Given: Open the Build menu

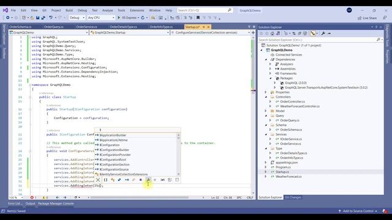Looking at the screenshot, I should pyautogui.click(x=69, y=10).
